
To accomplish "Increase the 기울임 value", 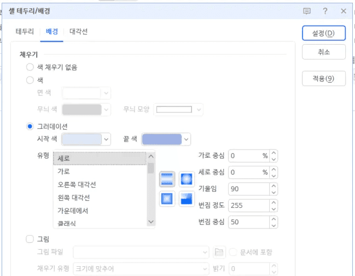I will click(x=273, y=186).
